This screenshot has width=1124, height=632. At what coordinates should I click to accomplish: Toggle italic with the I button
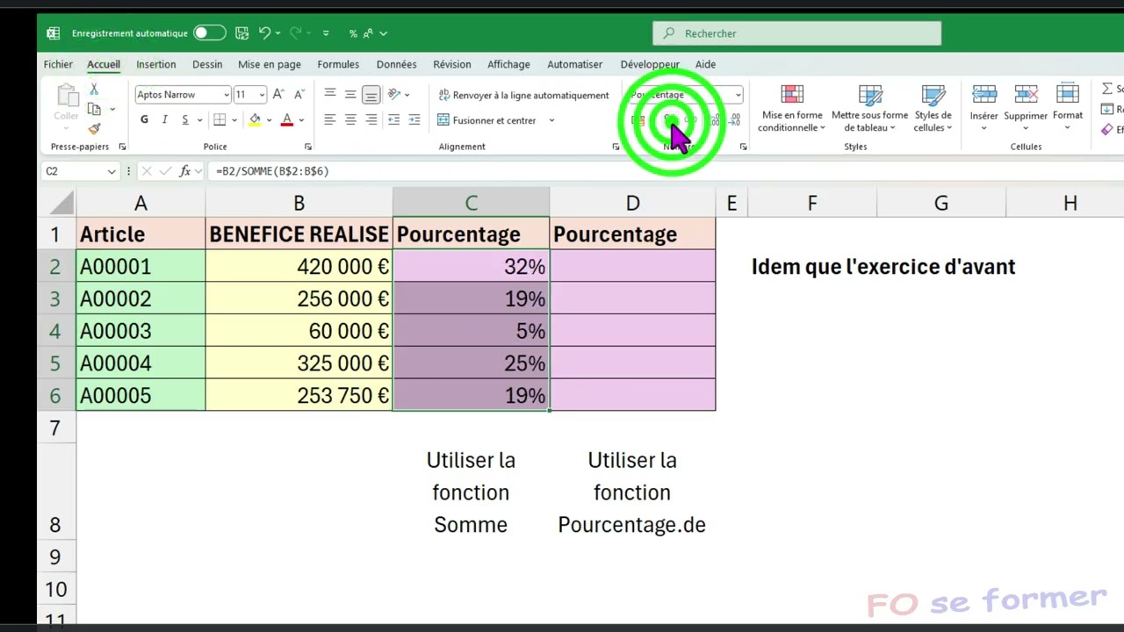tap(164, 120)
